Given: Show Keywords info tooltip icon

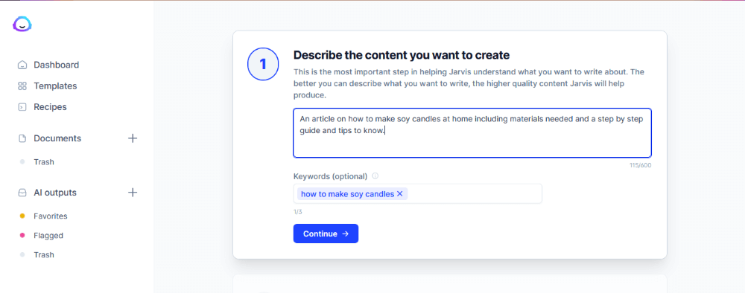Looking at the screenshot, I should click(x=375, y=176).
